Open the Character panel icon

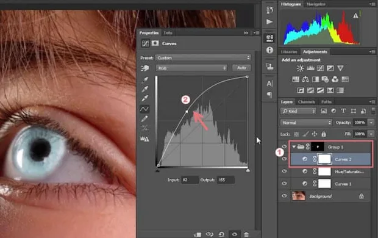tap(269, 84)
